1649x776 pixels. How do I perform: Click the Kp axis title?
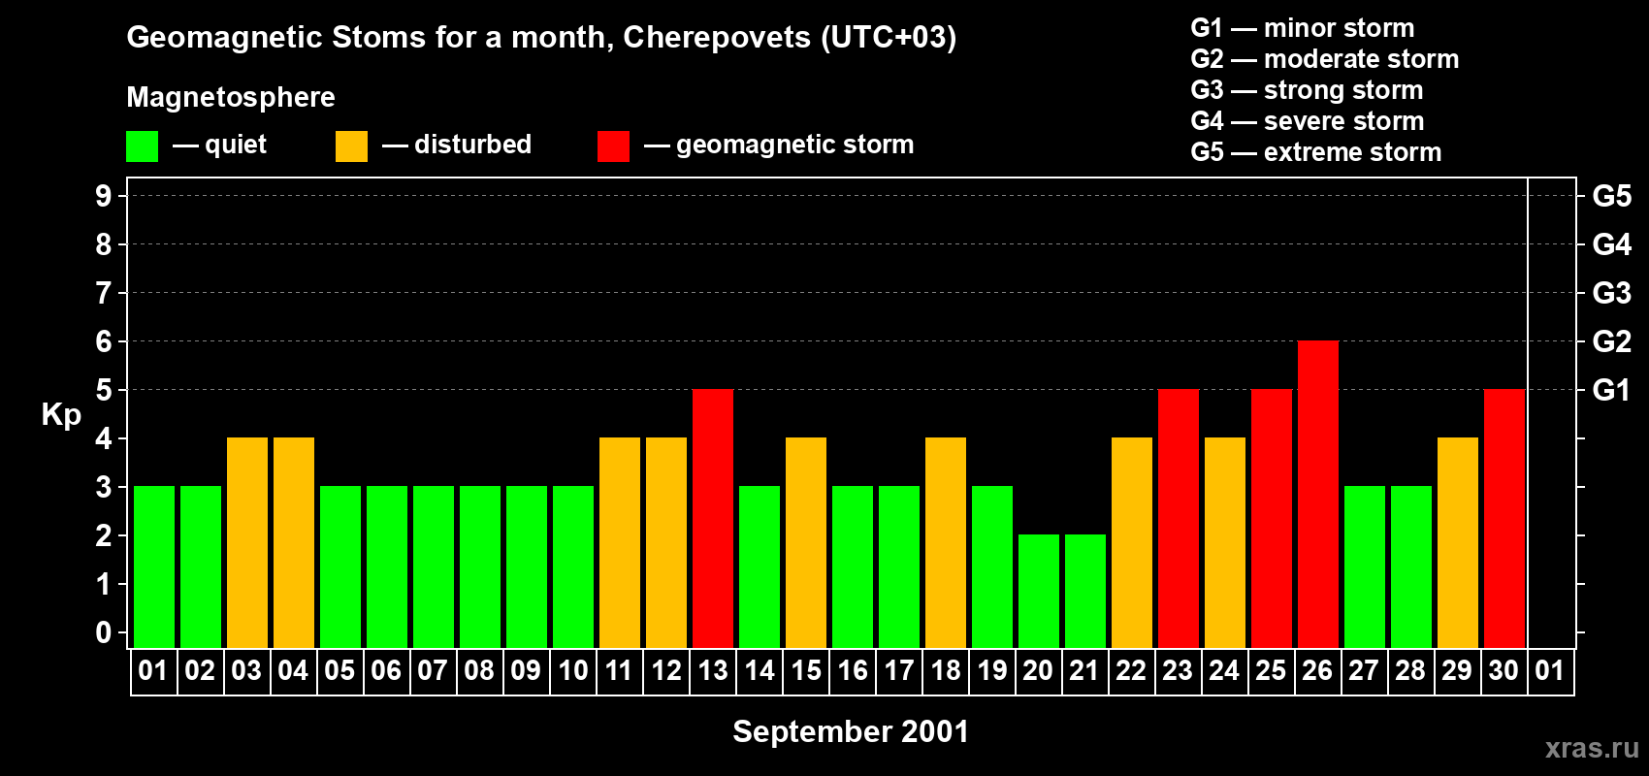tap(61, 414)
